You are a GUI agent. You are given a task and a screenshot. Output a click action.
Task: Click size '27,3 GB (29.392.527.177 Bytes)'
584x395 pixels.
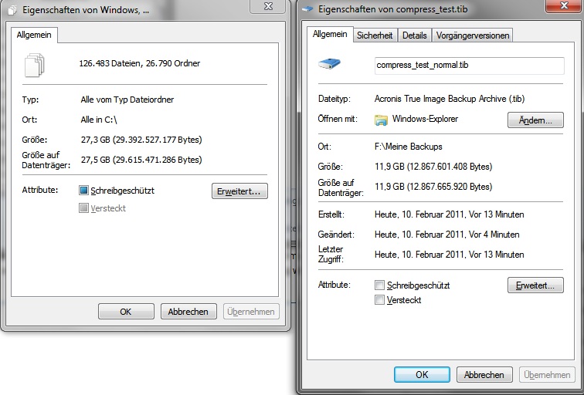[x=141, y=140]
